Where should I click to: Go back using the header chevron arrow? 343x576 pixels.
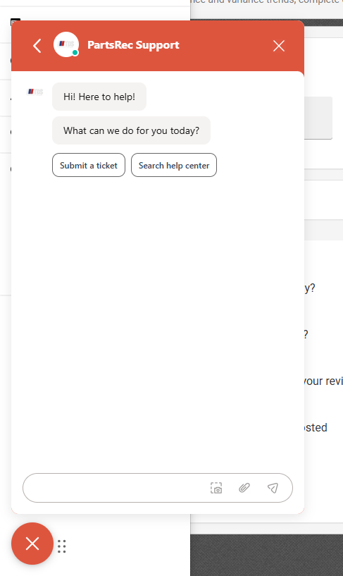pos(37,46)
